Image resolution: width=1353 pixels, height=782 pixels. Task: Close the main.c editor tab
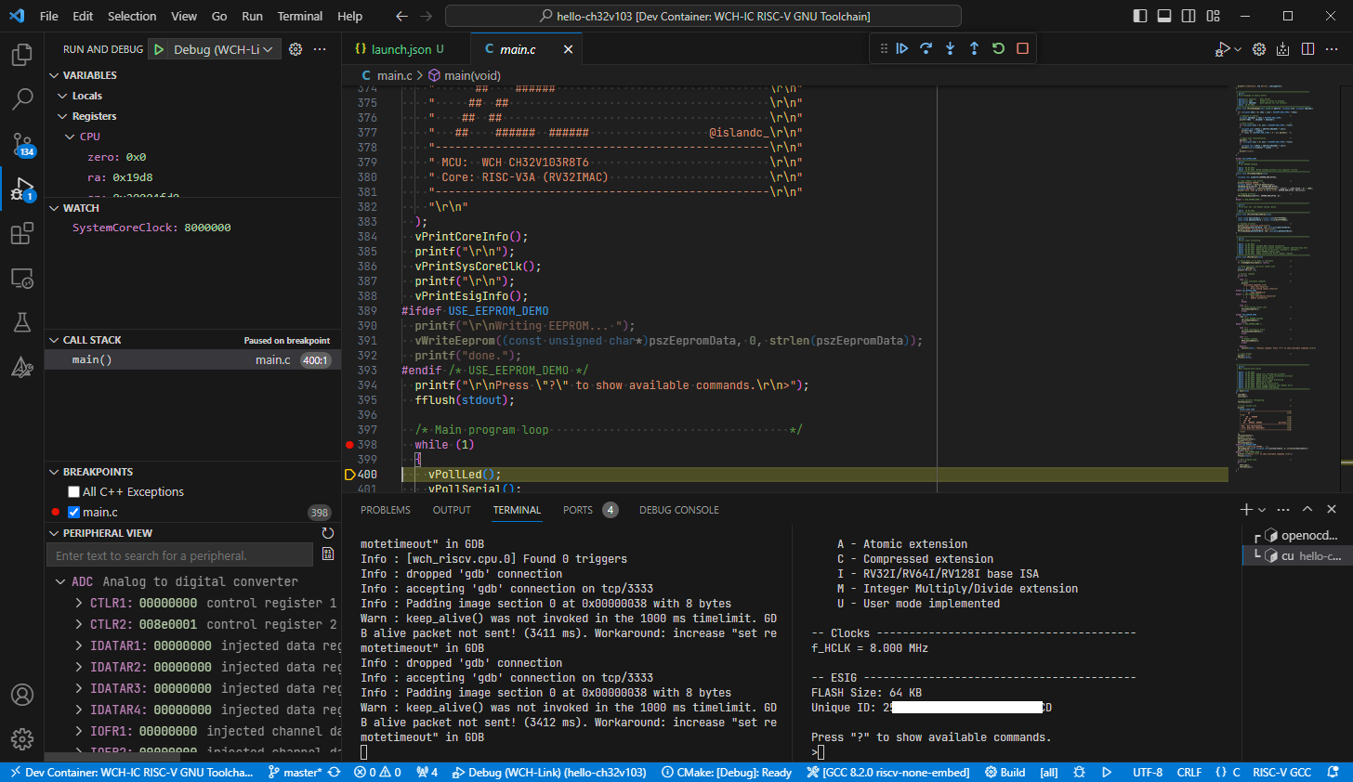568,49
